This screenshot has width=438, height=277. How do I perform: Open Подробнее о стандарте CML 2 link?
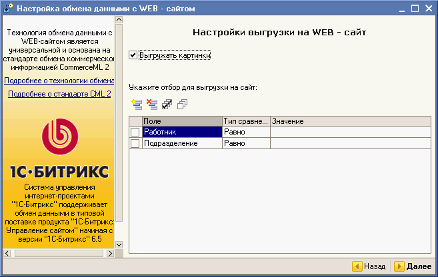(x=59, y=94)
